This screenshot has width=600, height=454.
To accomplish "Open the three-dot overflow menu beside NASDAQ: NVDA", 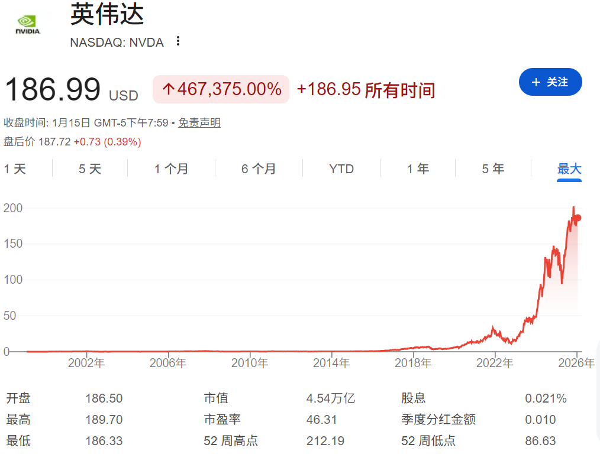I will [x=178, y=41].
